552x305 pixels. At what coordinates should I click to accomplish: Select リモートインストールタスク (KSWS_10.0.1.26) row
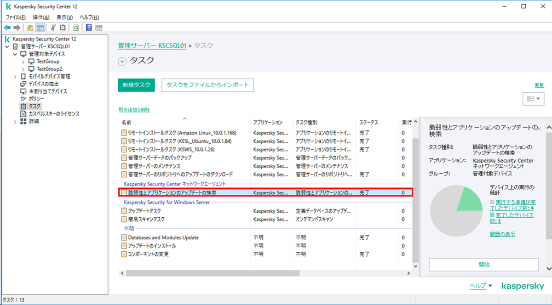coord(265,149)
